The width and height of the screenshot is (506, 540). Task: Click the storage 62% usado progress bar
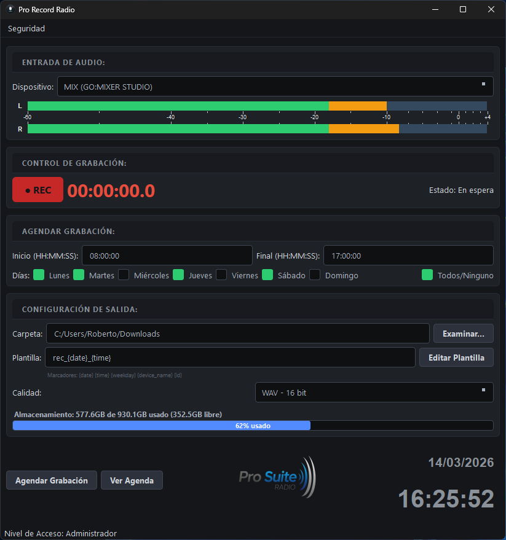[x=253, y=426]
